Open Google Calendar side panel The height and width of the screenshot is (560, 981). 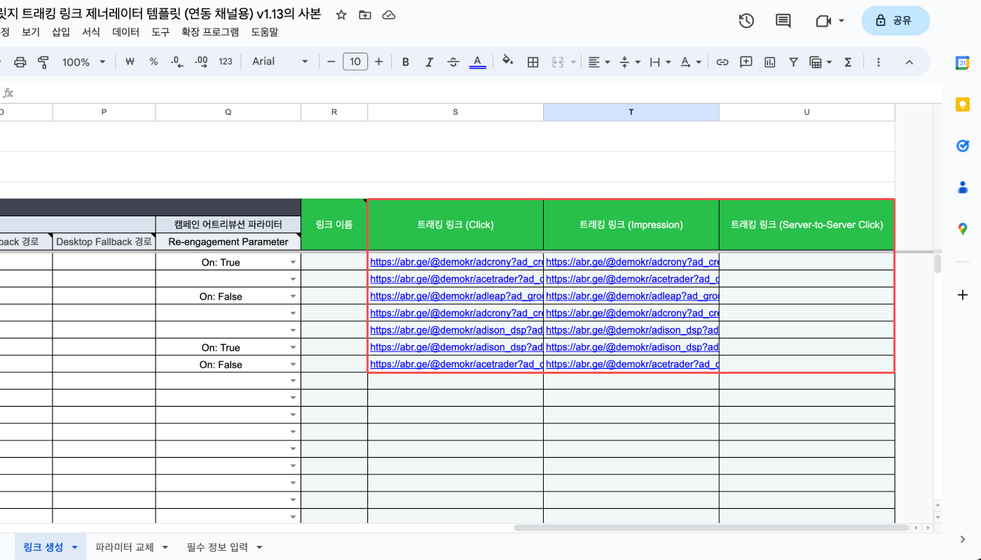[963, 63]
